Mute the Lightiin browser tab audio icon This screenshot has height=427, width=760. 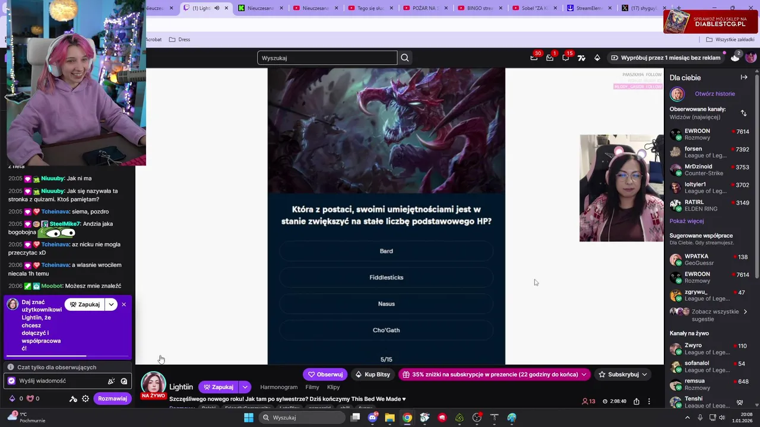[x=216, y=8]
